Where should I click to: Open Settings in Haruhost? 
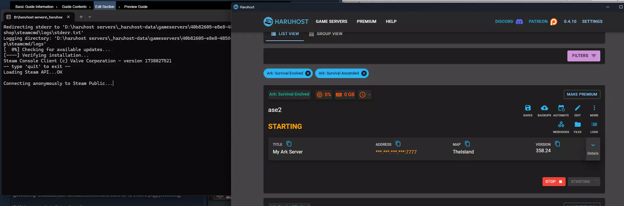point(592,21)
